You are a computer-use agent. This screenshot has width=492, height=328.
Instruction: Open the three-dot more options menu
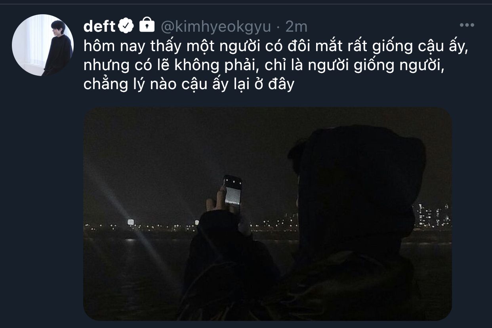coord(467,25)
